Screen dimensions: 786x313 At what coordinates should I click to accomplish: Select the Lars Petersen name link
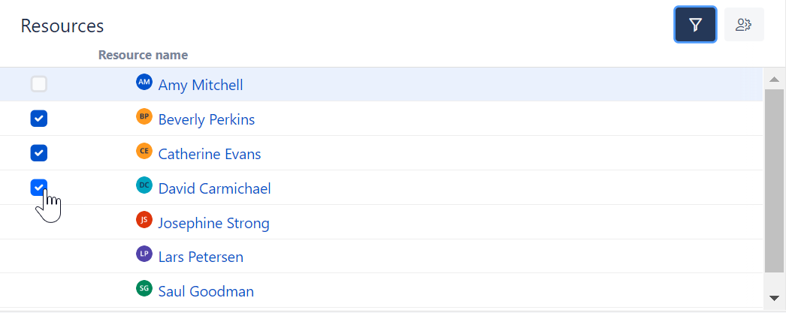[201, 257]
